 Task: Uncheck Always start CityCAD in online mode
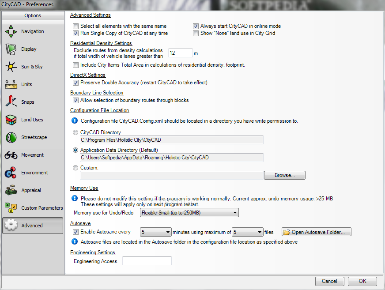click(x=196, y=26)
